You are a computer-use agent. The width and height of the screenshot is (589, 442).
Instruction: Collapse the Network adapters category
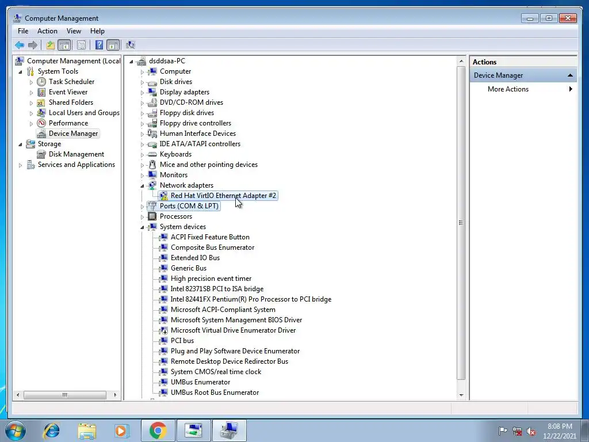tap(143, 186)
